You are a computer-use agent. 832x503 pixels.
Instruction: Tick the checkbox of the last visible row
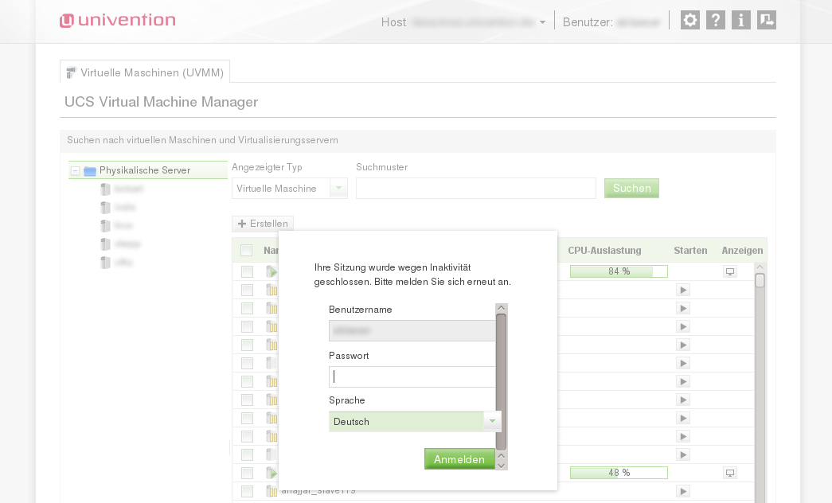pyautogui.click(x=247, y=491)
